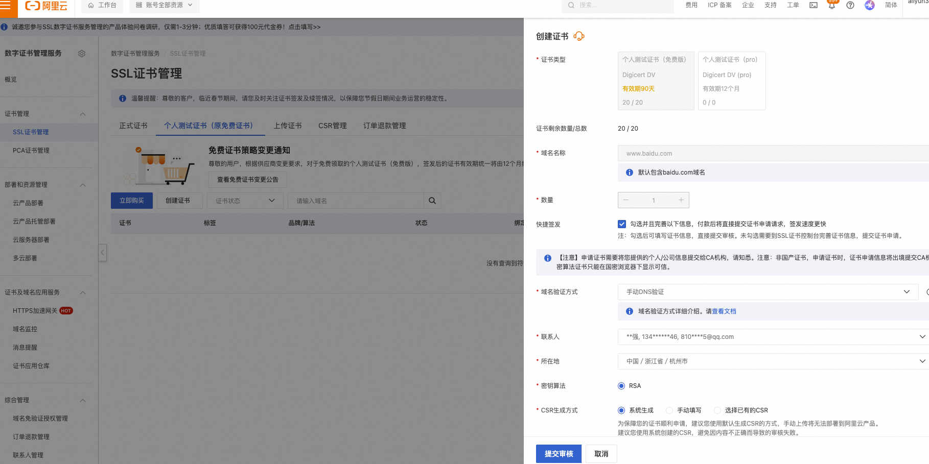Open the help question mark icon

pyautogui.click(x=850, y=5)
